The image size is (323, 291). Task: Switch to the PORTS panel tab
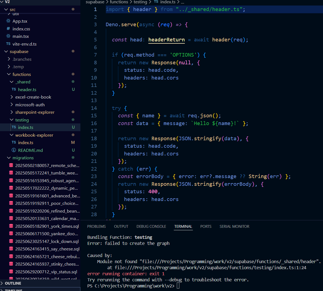[x=206, y=226]
